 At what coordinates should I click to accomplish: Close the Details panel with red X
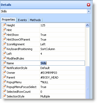[89, 5]
